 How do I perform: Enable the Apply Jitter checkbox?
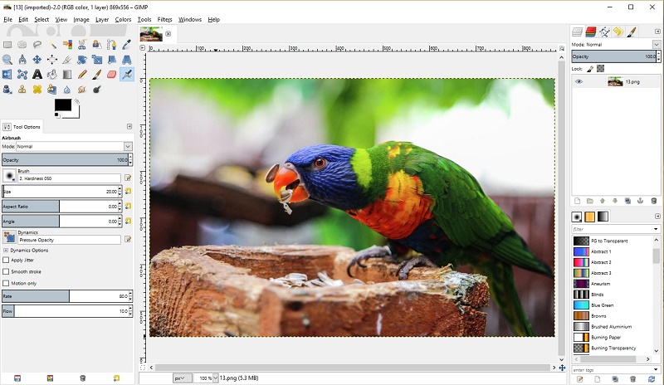[x=6, y=260]
